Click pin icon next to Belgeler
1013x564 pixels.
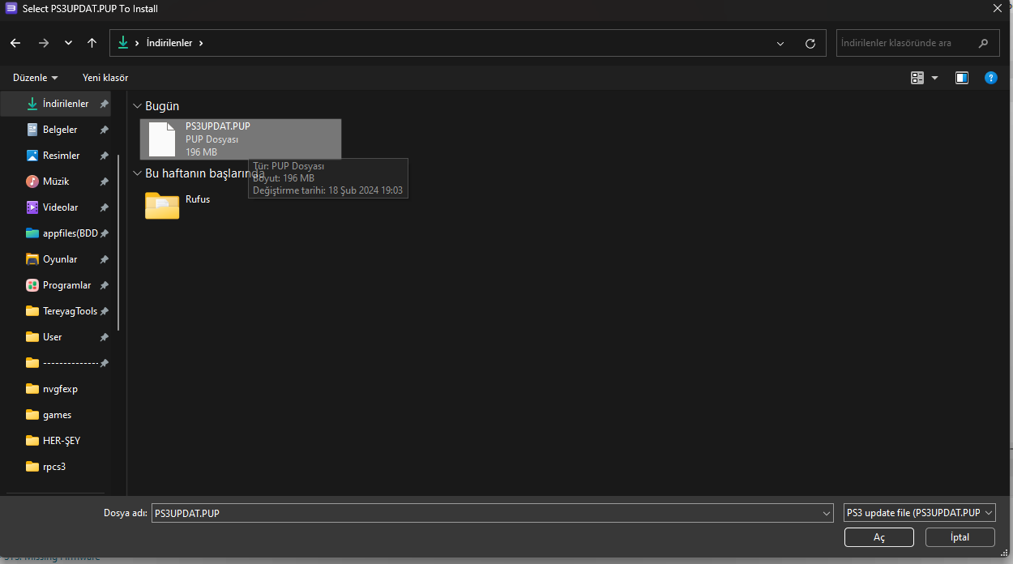point(104,130)
